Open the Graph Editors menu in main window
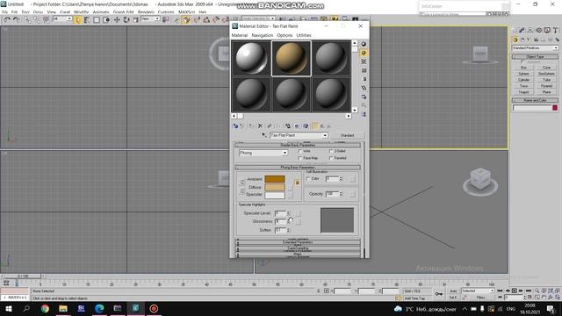 point(123,12)
